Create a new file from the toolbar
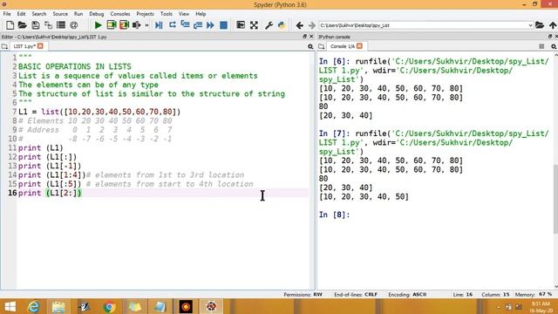The width and height of the screenshot is (558, 314). click(x=10, y=25)
